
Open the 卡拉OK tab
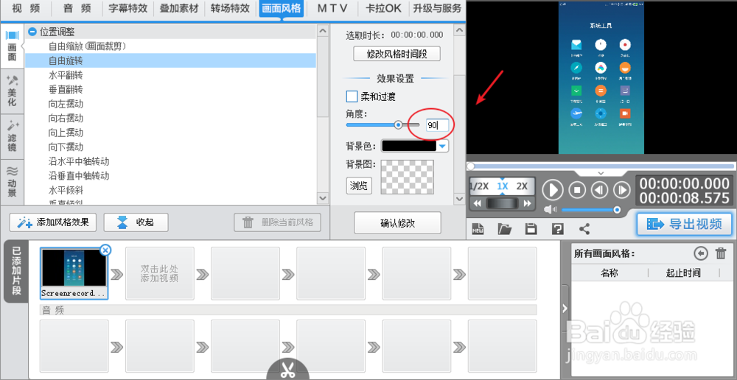(383, 8)
